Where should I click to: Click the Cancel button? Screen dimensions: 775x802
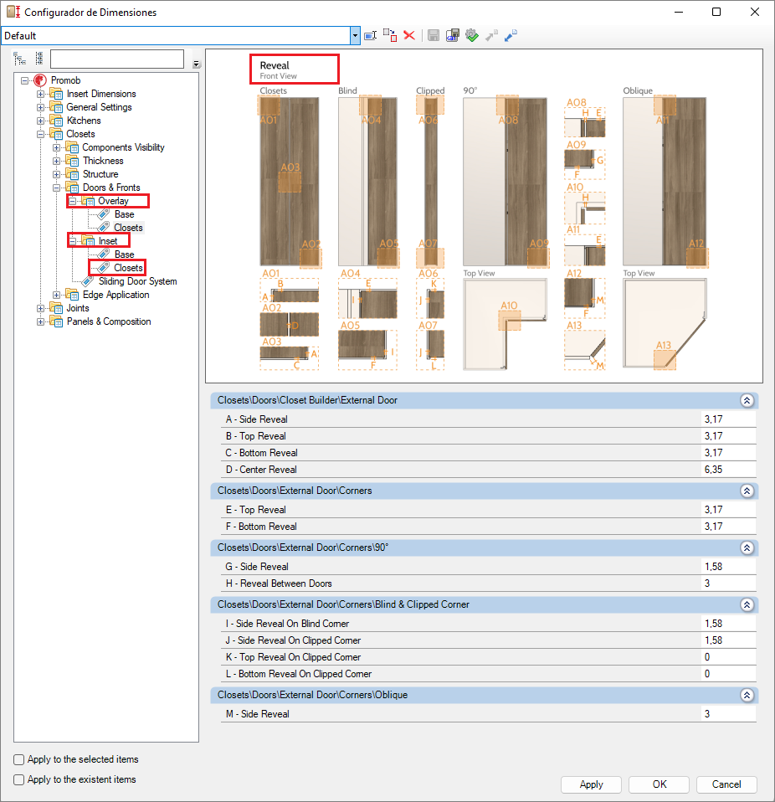[x=726, y=784]
